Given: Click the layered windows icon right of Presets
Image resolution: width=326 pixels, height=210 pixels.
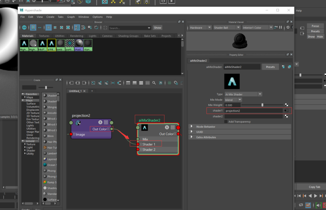Looking at the screenshot, I should 289,67.
